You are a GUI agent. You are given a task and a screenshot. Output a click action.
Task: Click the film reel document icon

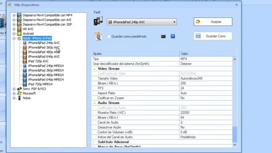click(x=98, y=36)
